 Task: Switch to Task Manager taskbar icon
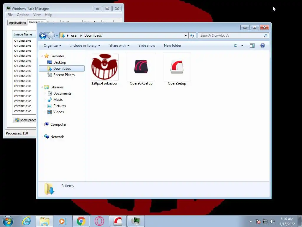tap(136, 221)
